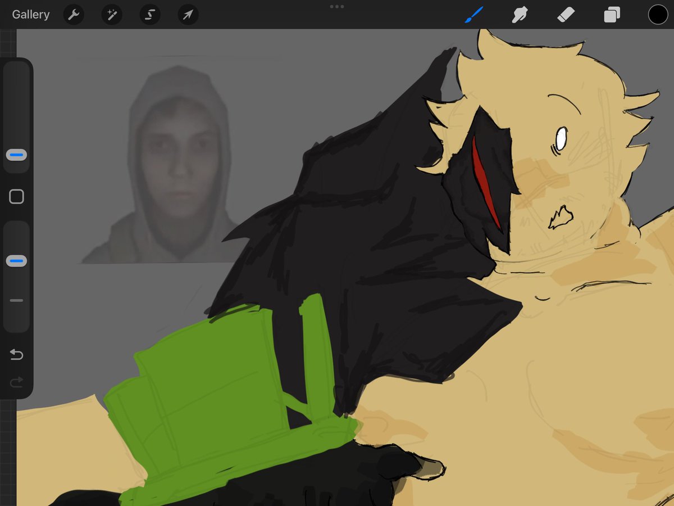Screen dimensions: 674x506
Task: Select the Paint brush tool
Action: coord(473,15)
